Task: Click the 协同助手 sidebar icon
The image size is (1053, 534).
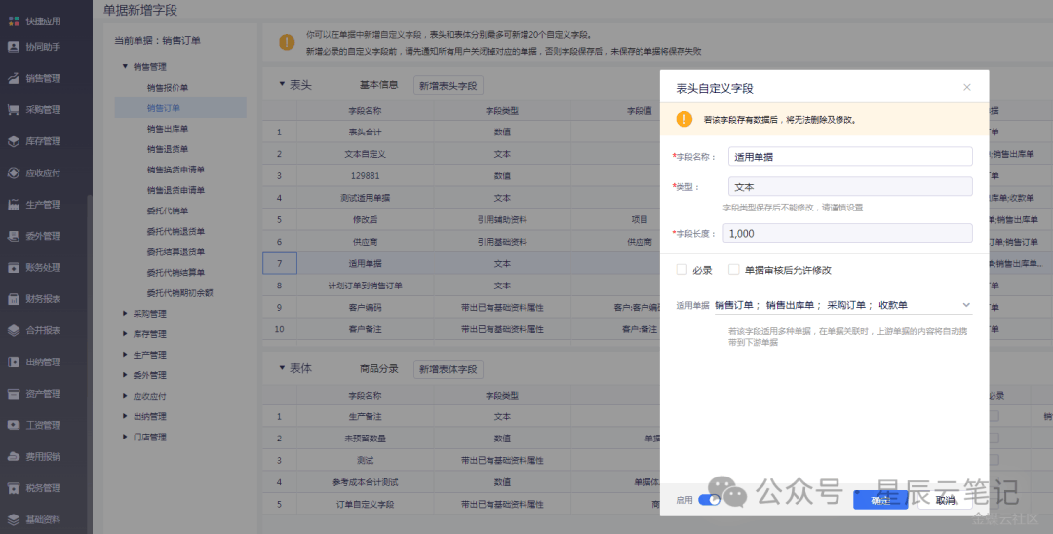Action: [x=14, y=47]
